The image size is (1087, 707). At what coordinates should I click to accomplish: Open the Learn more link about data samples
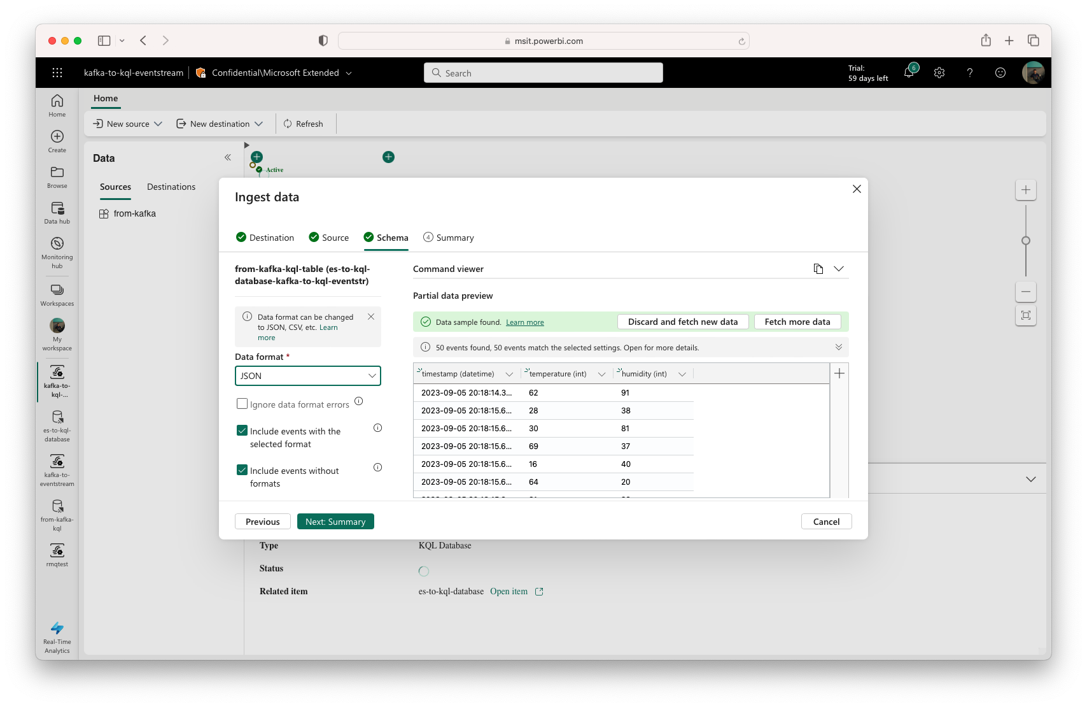(524, 322)
